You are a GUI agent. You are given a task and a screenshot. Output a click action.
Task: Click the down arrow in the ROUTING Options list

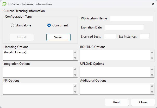click(x=152, y=58)
